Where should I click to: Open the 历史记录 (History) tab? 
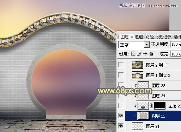tap(164, 37)
